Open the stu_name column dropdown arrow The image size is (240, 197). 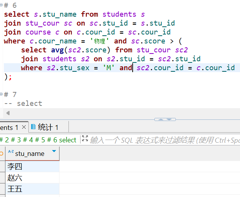54,152
